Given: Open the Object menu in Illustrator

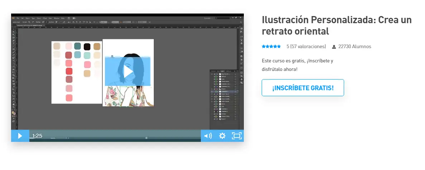Looking at the screenshot, I should 28,18.
